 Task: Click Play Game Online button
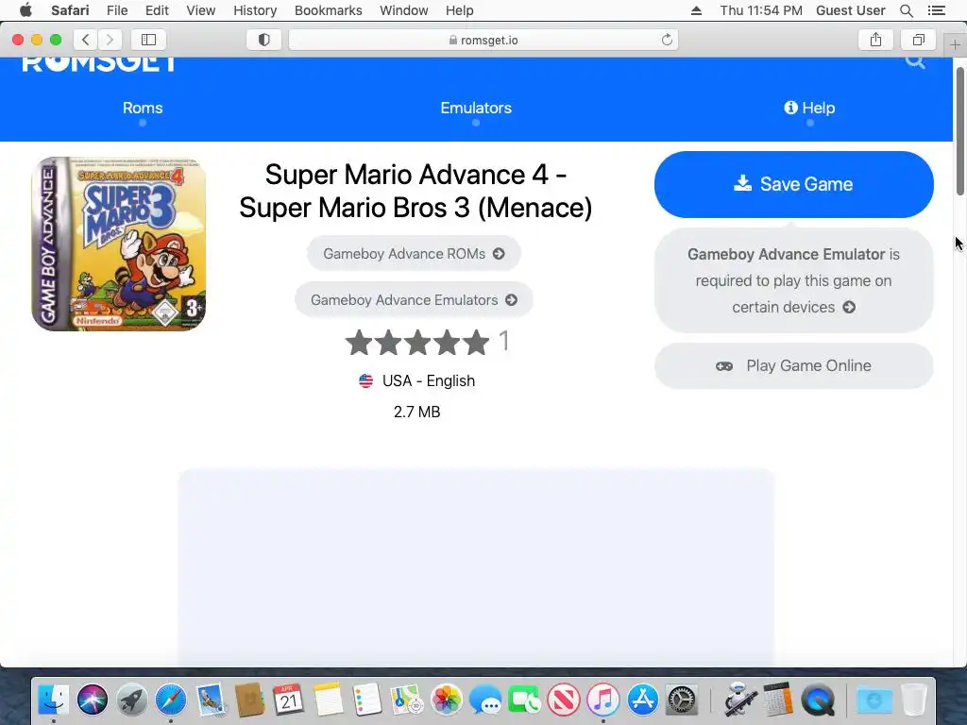793,365
